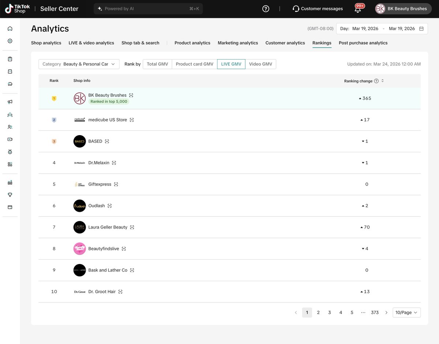This screenshot has width=439, height=344.
Task: Open the video camera LIVE sidebar icon
Action: click(10, 139)
